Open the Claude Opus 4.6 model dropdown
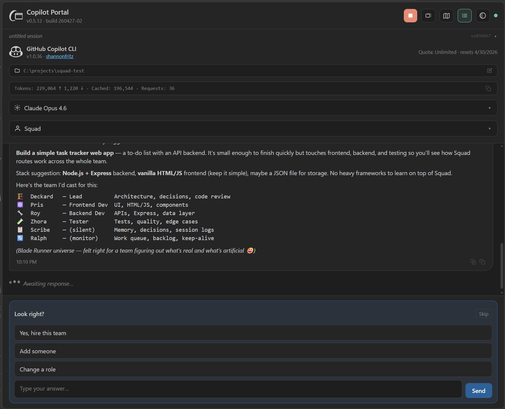Screen dimensions: 505x409 253,108
